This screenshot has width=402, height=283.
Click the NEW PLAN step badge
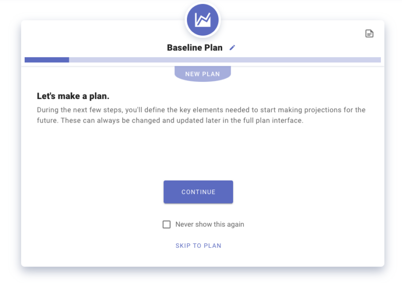pyautogui.click(x=203, y=74)
